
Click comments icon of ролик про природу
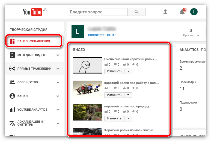[115, 111]
